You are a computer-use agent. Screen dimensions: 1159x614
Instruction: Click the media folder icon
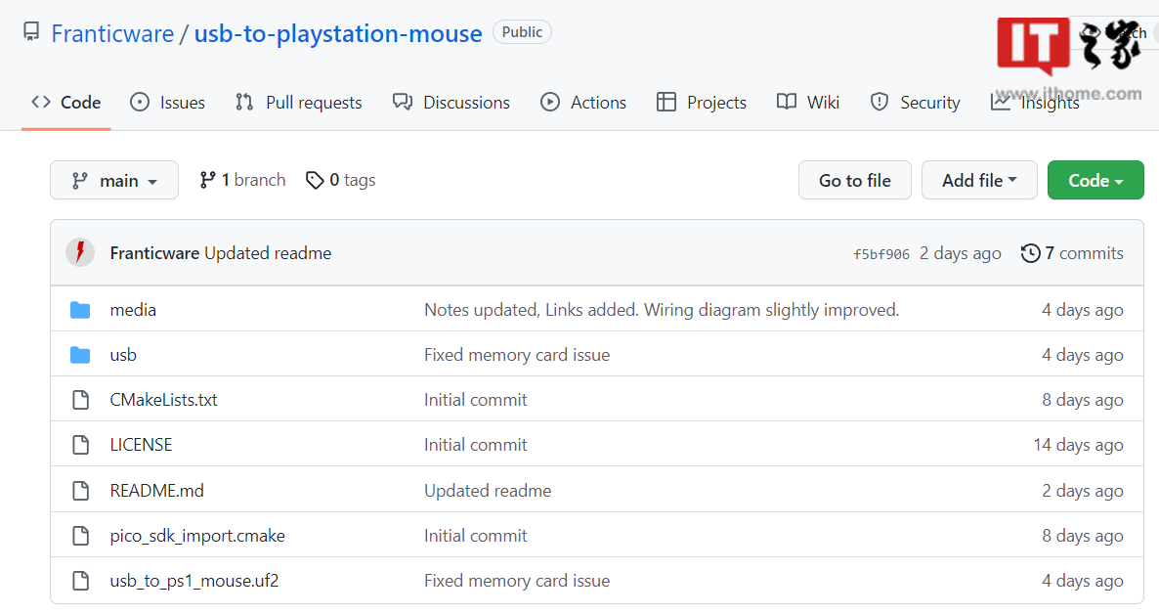pyautogui.click(x=80, y=310)
